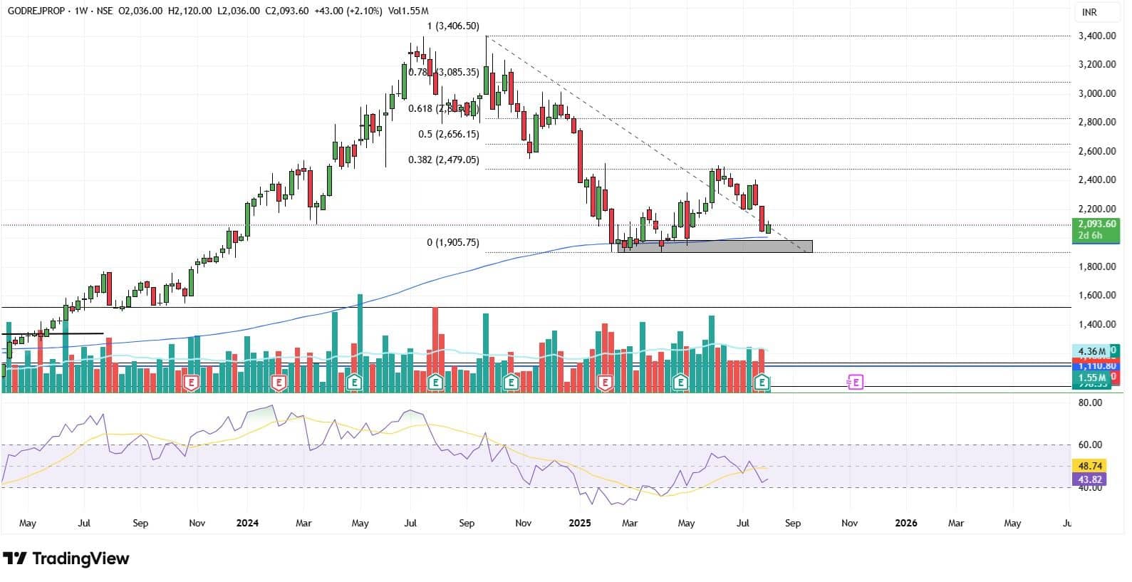Click the GODREJPROP symbol title

coord(31,11)
